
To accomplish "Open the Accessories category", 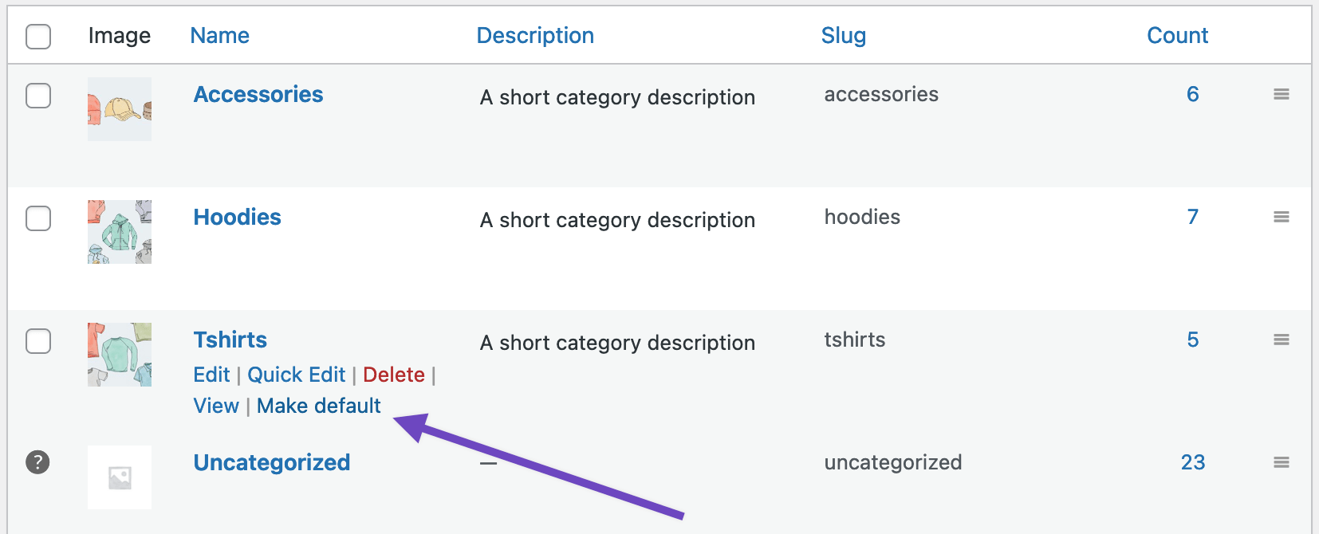I will pyautogui.click(x=258, y=94).
